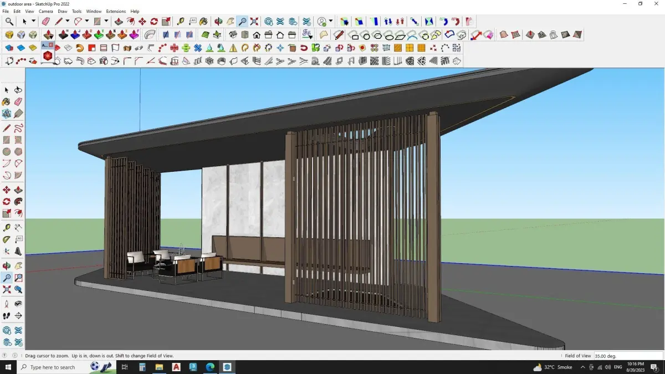Click the Field of View value box
This screenshot has width=665, height=374.
(628, 356)
